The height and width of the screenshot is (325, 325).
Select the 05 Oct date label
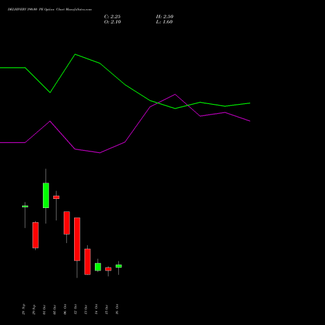pos(55,309)
